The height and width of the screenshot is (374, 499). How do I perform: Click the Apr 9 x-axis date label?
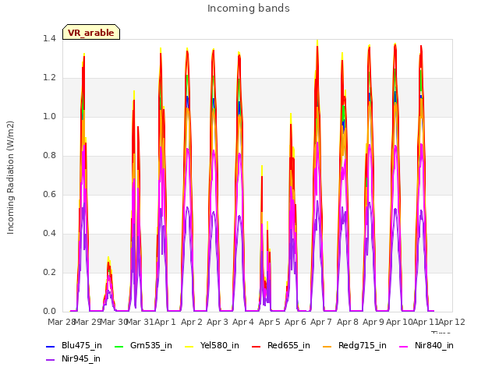(x=373, y=322)
